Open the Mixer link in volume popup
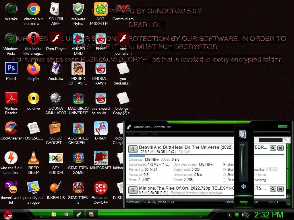Viewport: 294px width, 220px height. (x=243, y=202)
